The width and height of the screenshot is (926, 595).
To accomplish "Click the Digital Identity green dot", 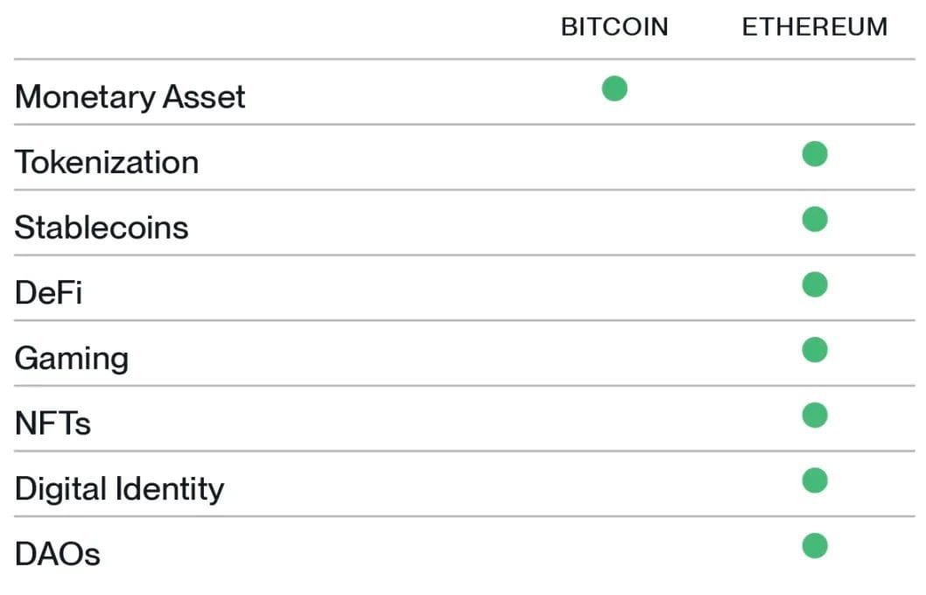I will [814, 479].
